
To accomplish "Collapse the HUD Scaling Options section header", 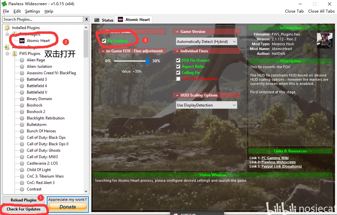I will pos(206,95).
